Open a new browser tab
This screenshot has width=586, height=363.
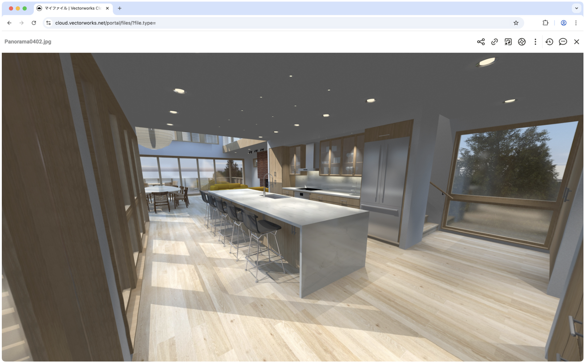pos(119,8)
